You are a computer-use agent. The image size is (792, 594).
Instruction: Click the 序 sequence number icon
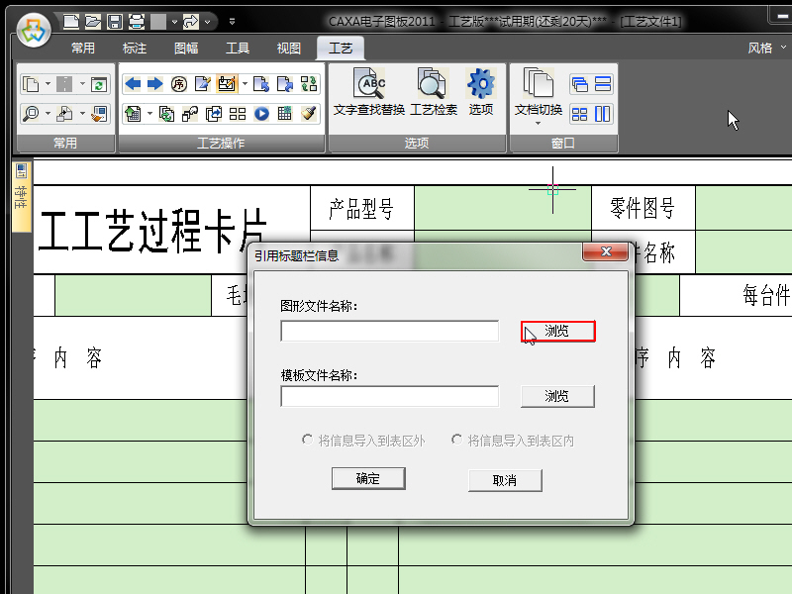(179, 84)
